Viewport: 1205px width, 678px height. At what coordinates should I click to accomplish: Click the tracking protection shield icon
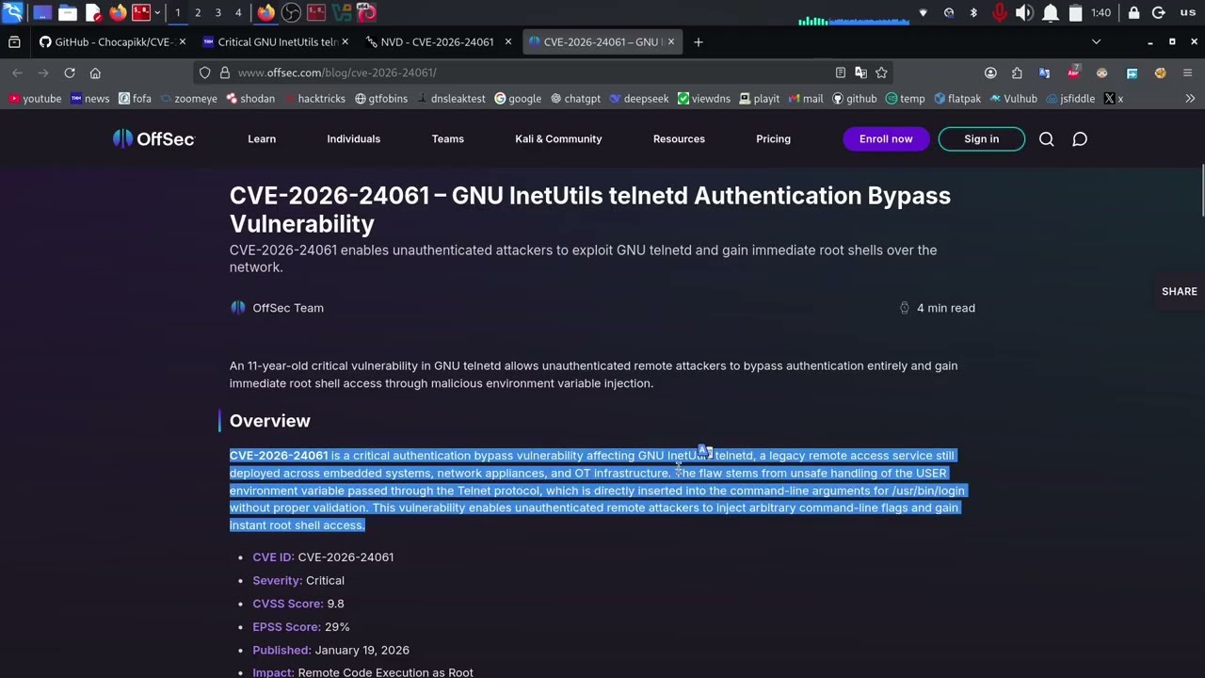[x=204, y=73]
